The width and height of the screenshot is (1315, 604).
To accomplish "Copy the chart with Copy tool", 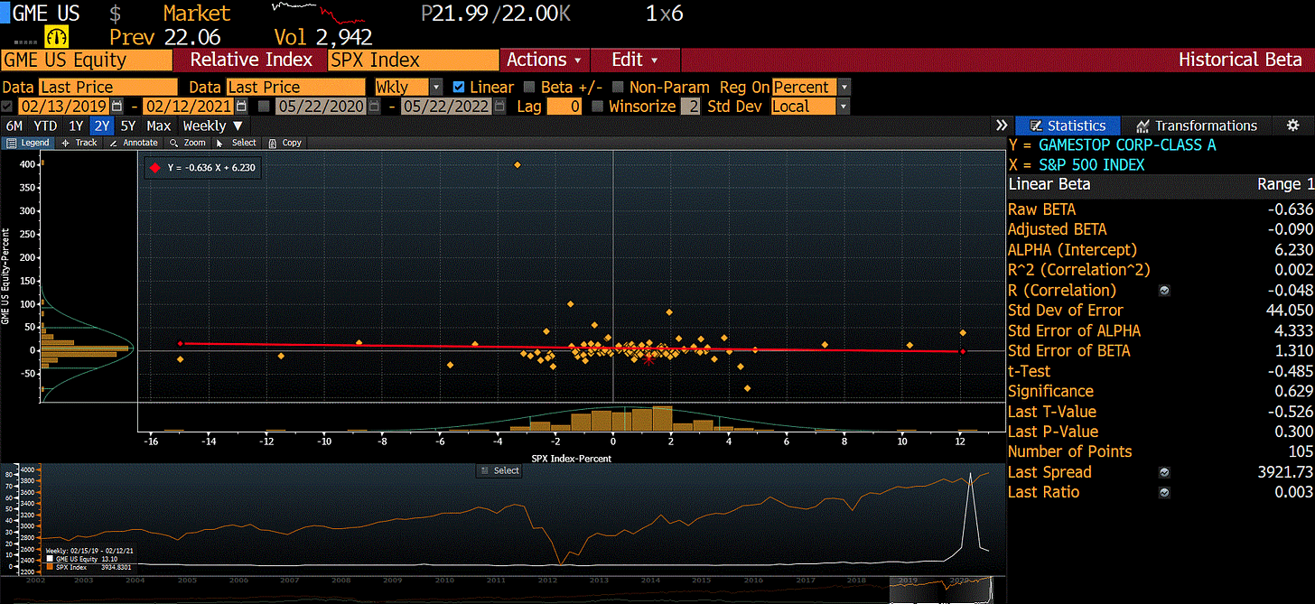I will [285, 143].
